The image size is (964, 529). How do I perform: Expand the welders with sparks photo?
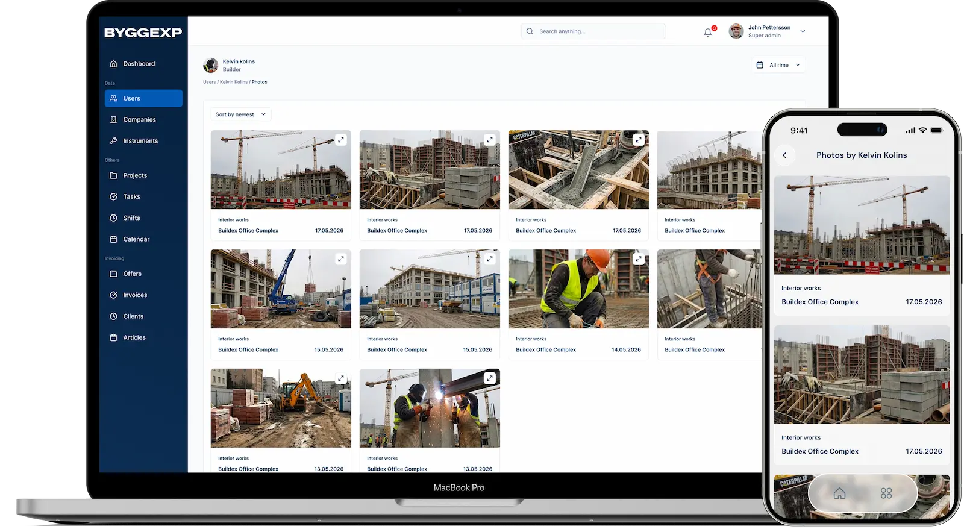click(490, 378)
